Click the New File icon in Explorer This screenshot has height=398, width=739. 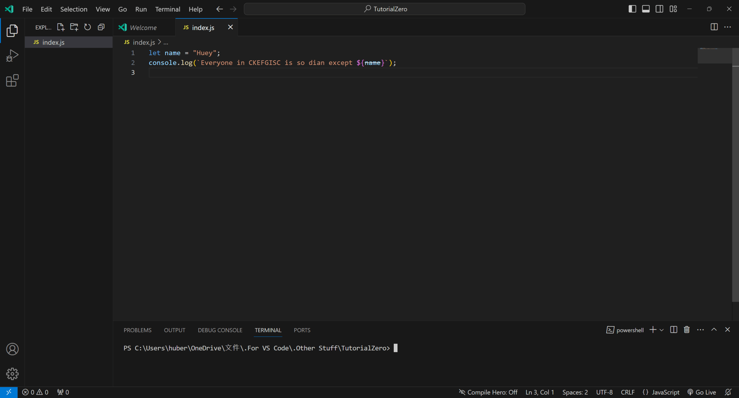tap(60, 27)
